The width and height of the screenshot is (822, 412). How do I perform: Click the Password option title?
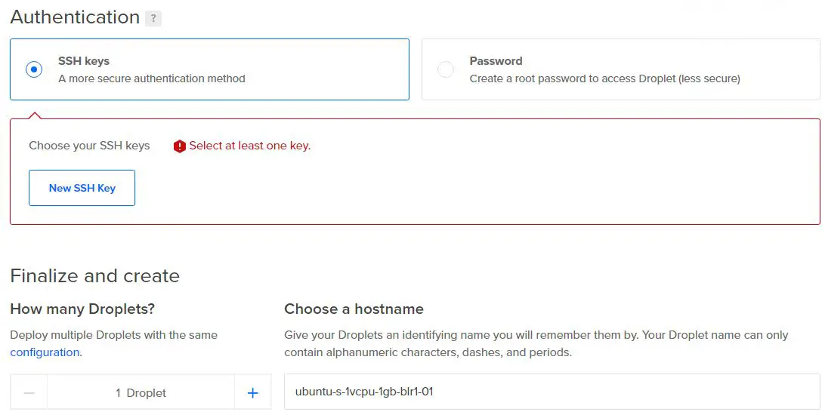pyautogui.click(x=496, y=60)
